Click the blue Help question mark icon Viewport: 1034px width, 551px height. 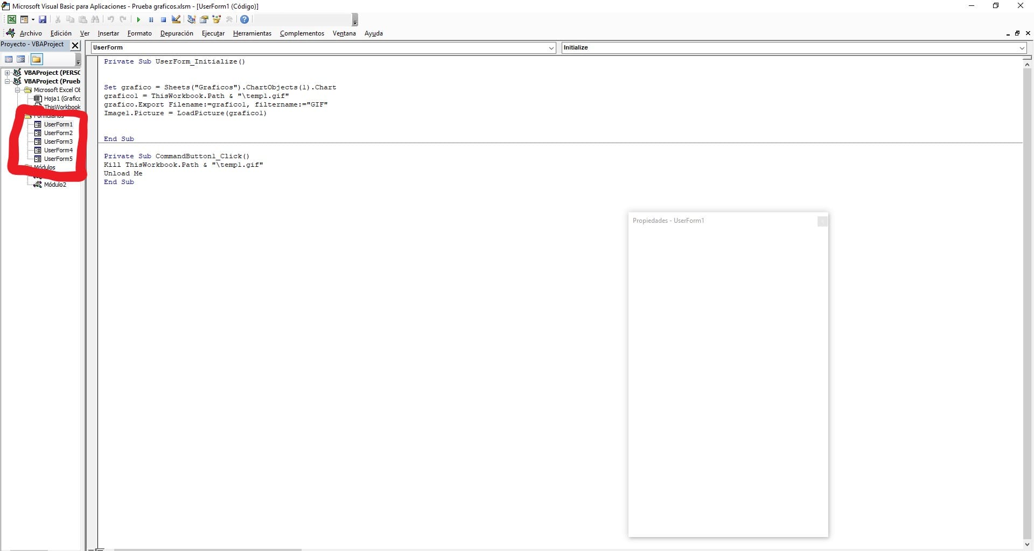tap(244, 19)
